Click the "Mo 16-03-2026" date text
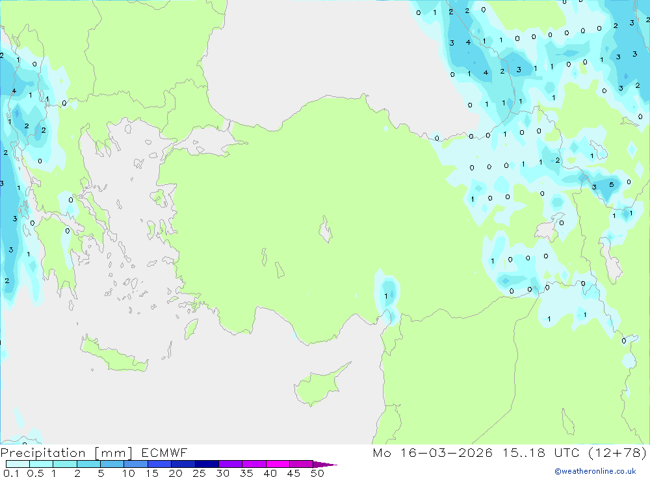The width and height of the screenshot is (650, 477). coord(433,453)
